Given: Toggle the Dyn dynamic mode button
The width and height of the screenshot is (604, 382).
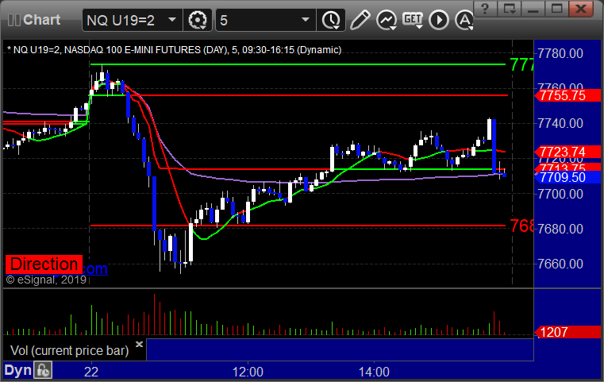Looking at the screenshot, I should tap(17, 370).
